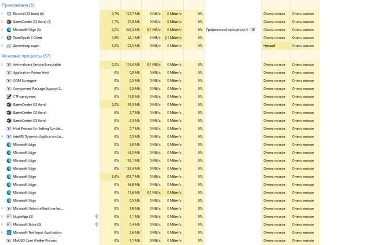The width and height of the screenshot is (383, 245).
Task: Click the icon of Edge process using 183,1 МБ
Action: pos(9,160)
